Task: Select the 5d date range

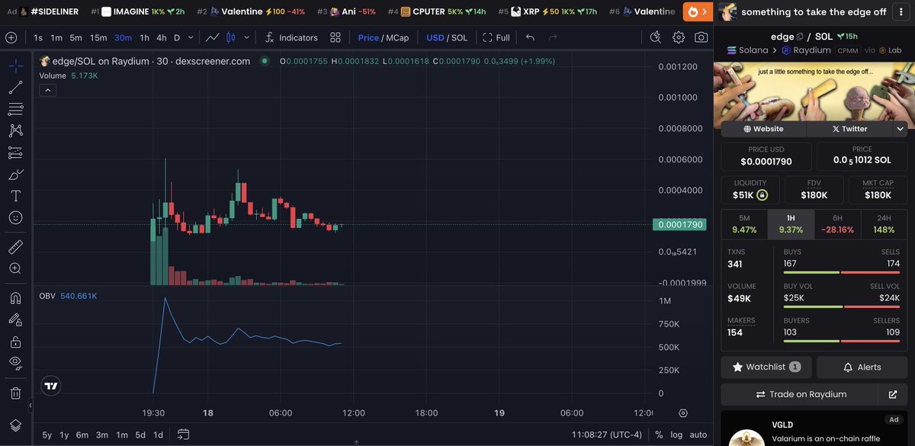Action: 140,435
